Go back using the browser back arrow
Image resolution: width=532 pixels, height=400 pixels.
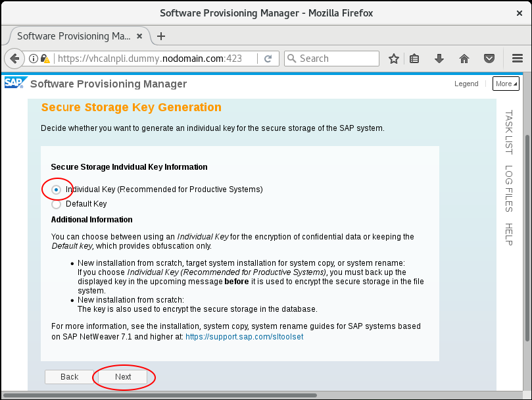(x=14, y=59)
